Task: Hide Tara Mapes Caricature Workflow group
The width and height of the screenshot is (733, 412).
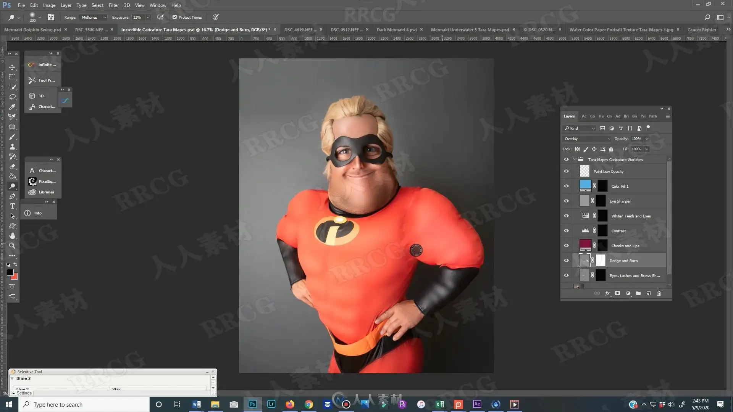Action: click(x=566, y=159)
